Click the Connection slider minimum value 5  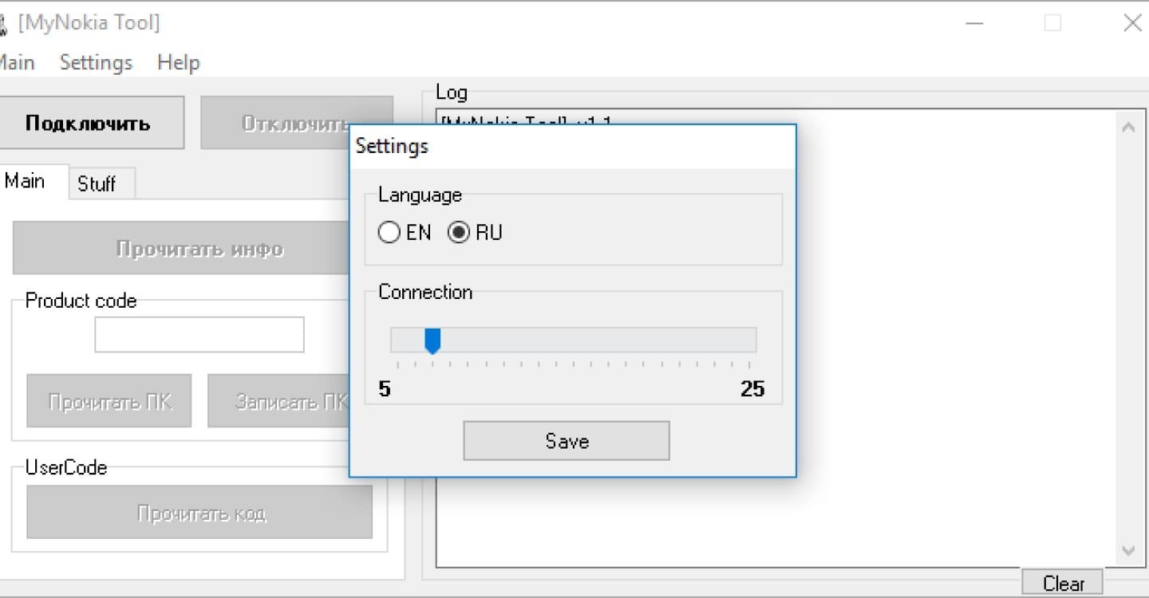pos(385,389)
